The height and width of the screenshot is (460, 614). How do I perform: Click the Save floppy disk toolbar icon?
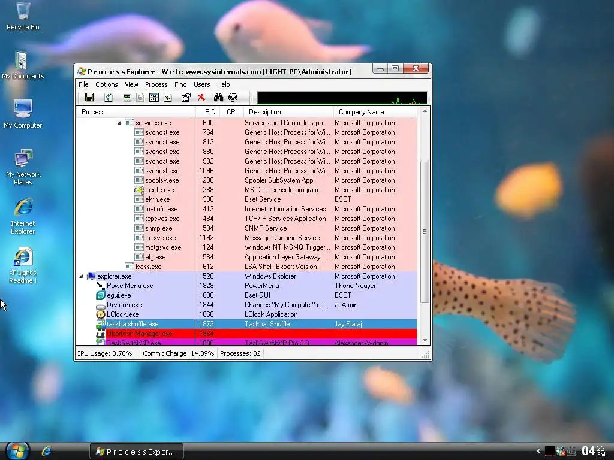(x=89, y=98)
